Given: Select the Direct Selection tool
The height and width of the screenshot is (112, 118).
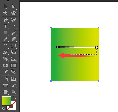Looking at the screenshot, I should (13, 7).
